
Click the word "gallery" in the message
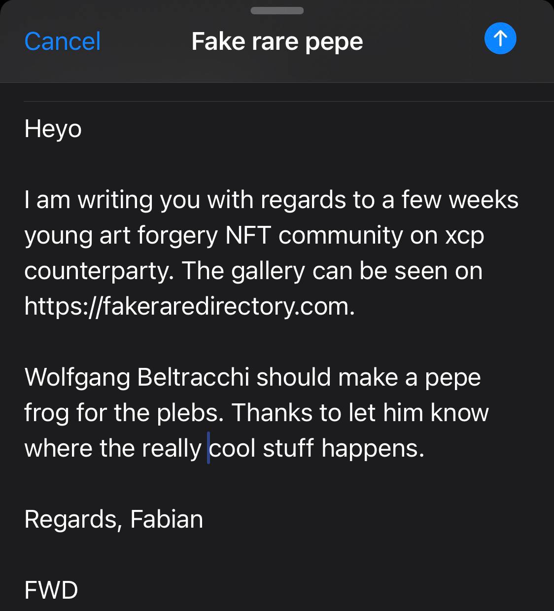click(268, 272)
